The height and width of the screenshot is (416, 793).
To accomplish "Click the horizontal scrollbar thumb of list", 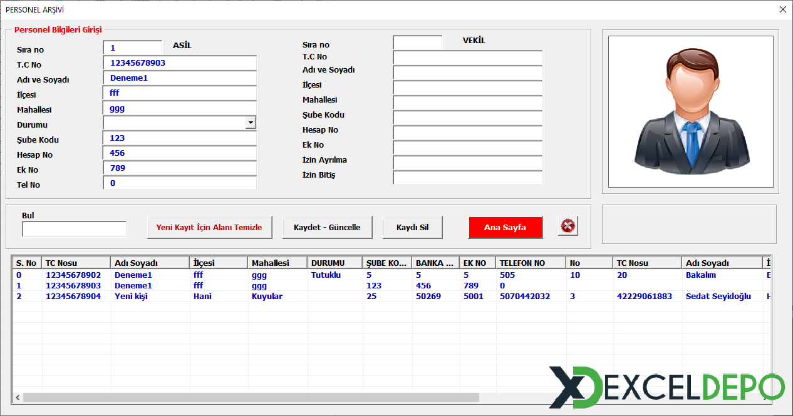I will click(x=251, y=397).
